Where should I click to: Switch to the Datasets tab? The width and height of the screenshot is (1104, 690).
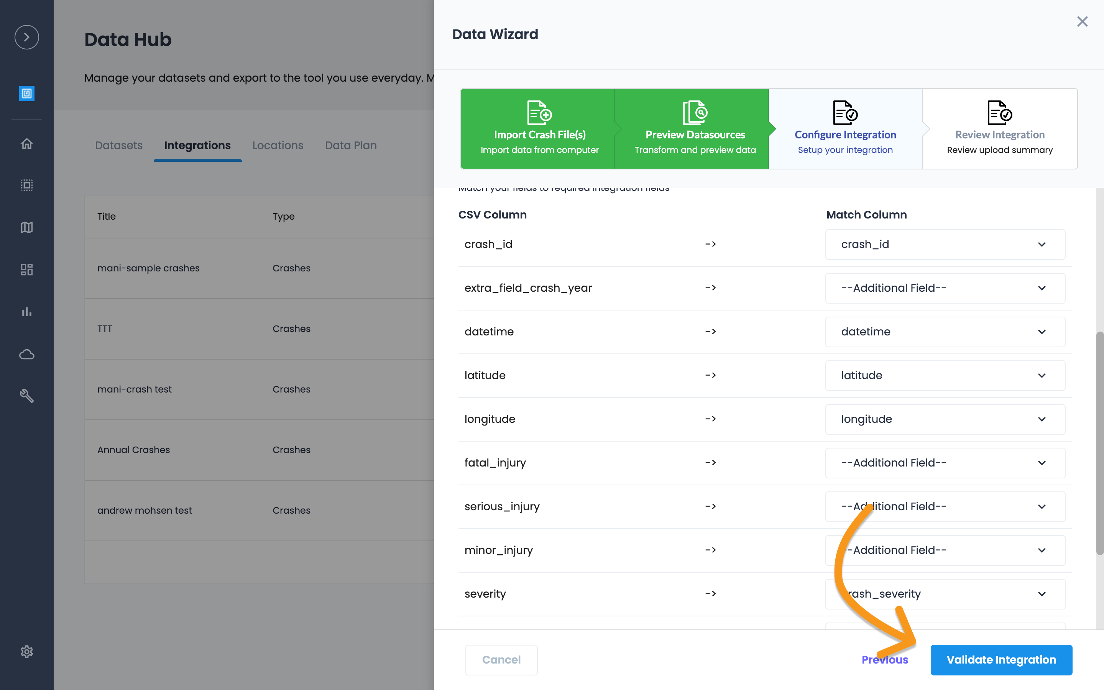click(x=118, y=146)
